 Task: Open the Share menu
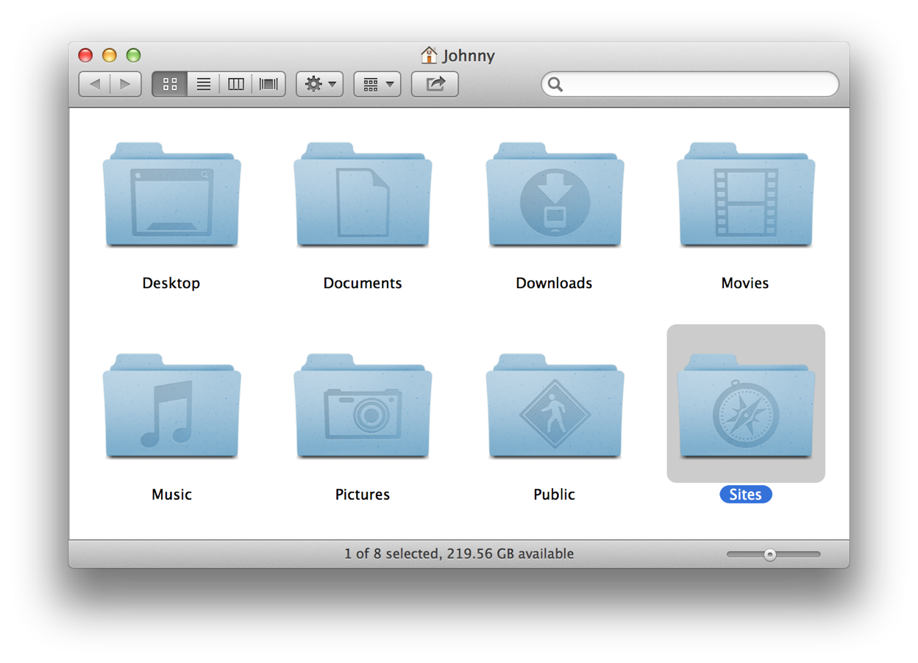[434, 84]
